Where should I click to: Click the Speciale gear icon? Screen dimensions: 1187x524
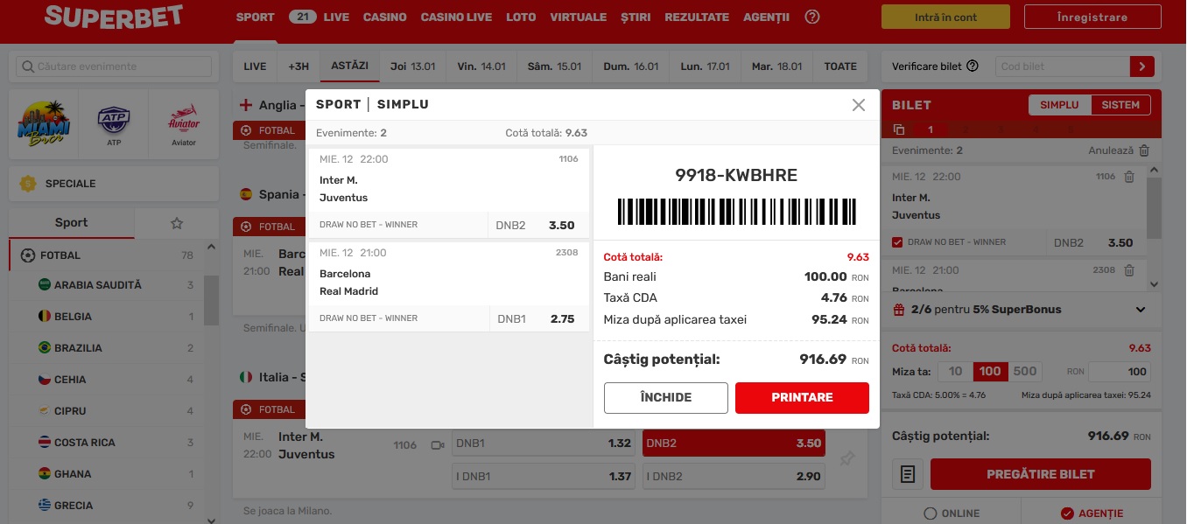coord(28,184)
